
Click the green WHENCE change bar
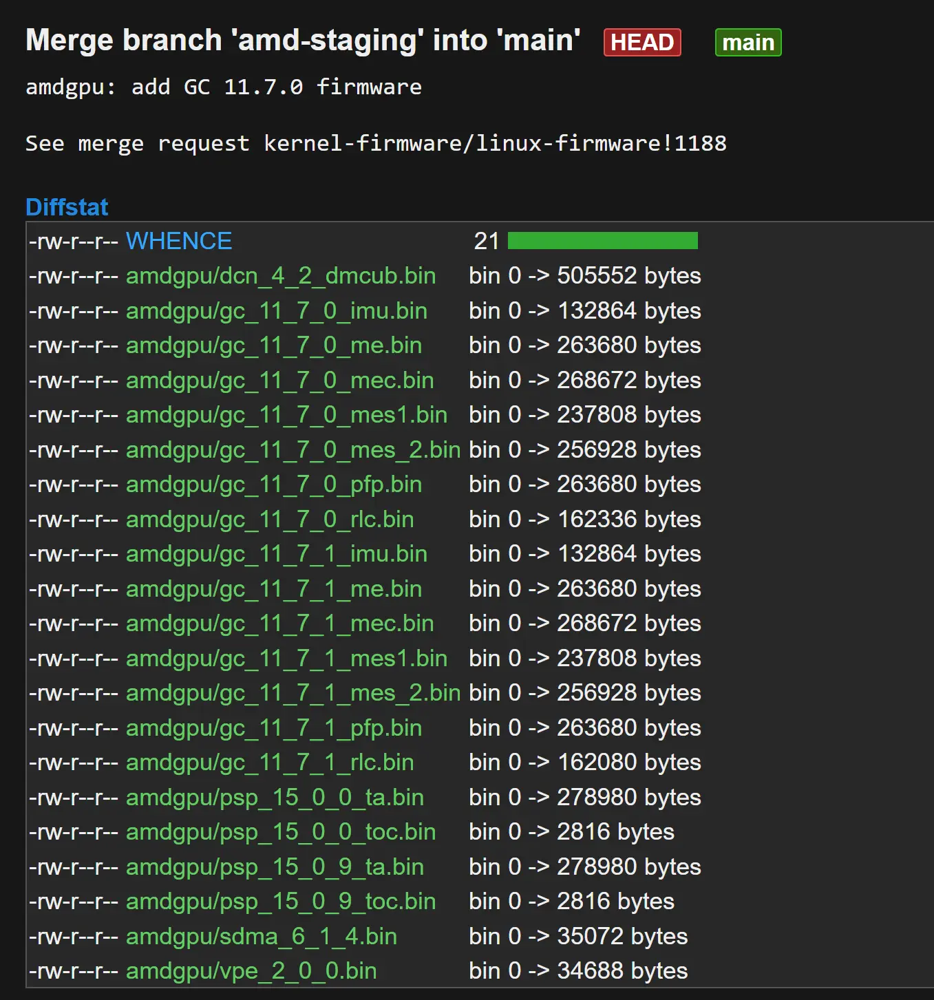[x=603, y=241]
